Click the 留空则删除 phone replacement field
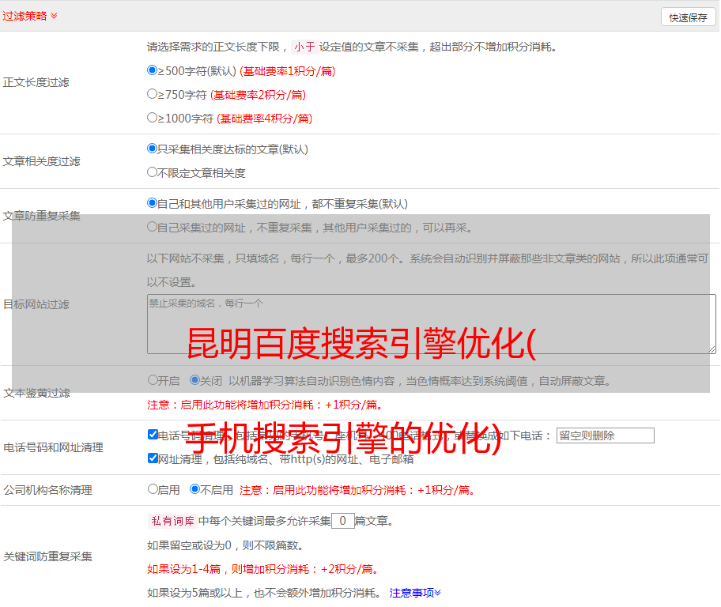 click(x=605, y=435)
